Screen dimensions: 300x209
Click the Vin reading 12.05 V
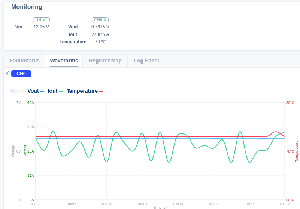point(41,27)
